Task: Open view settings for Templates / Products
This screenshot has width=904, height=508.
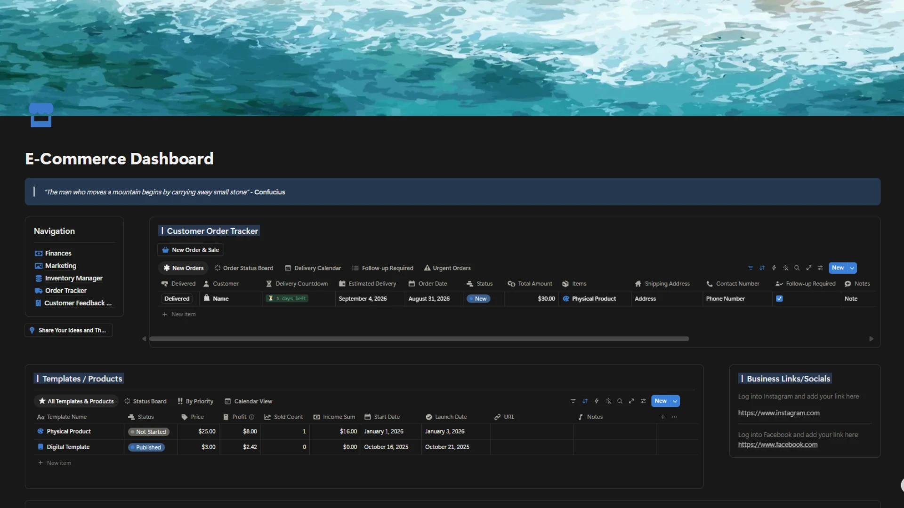Action: click(643, 401)
